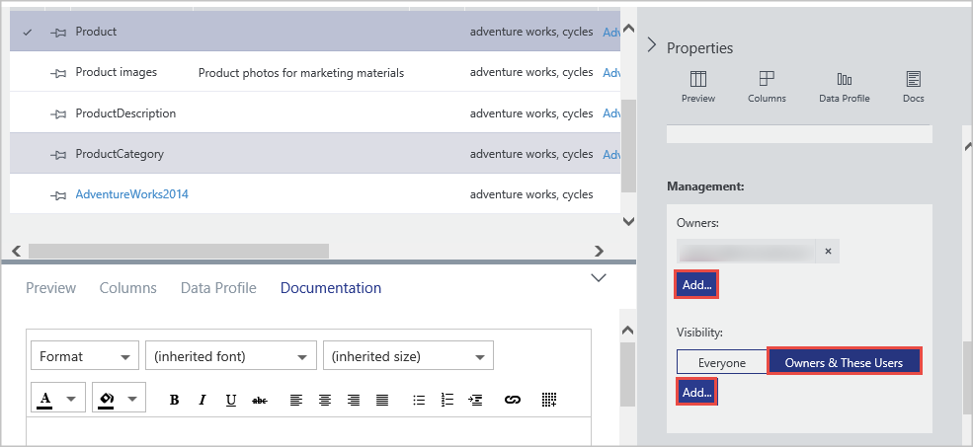Click the Columns icon in the Properties panel

point(767,87)
